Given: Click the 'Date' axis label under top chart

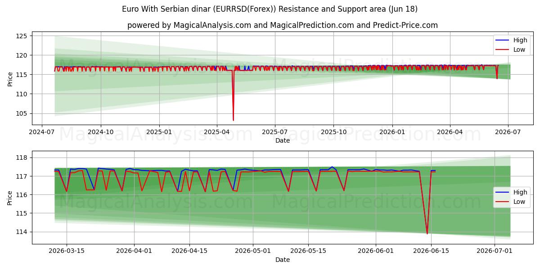Looking at the screenshot, I should tap(283, 141).
